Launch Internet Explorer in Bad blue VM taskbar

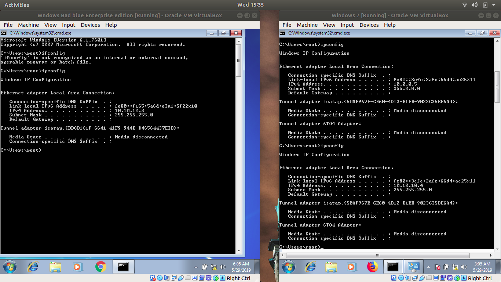33,267
